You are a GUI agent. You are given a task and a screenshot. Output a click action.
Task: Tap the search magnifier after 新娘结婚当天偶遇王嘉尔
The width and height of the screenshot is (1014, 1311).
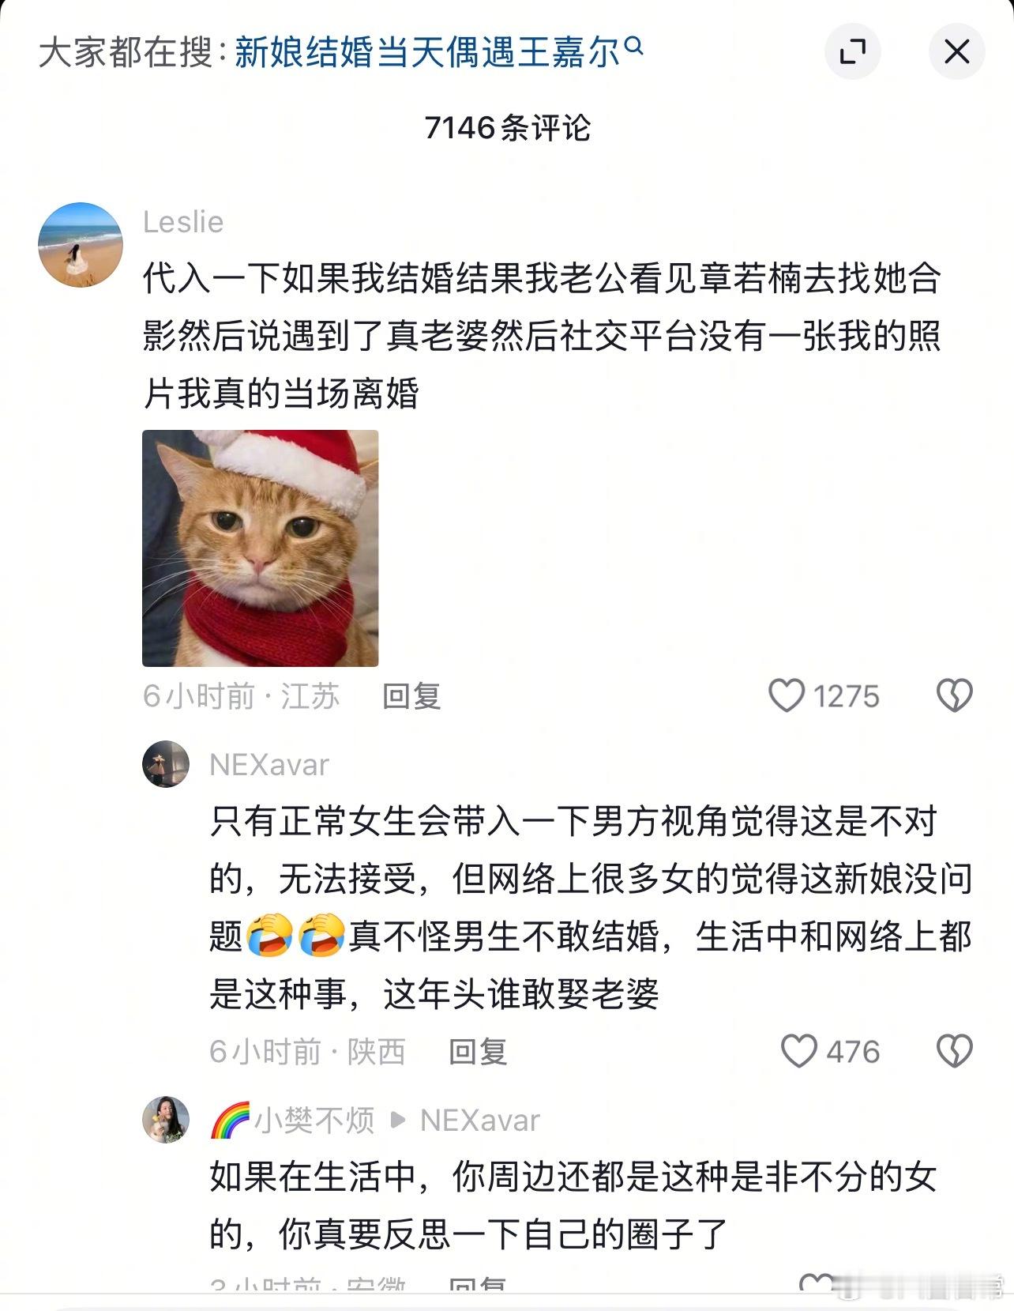click(x=634, y=48)
